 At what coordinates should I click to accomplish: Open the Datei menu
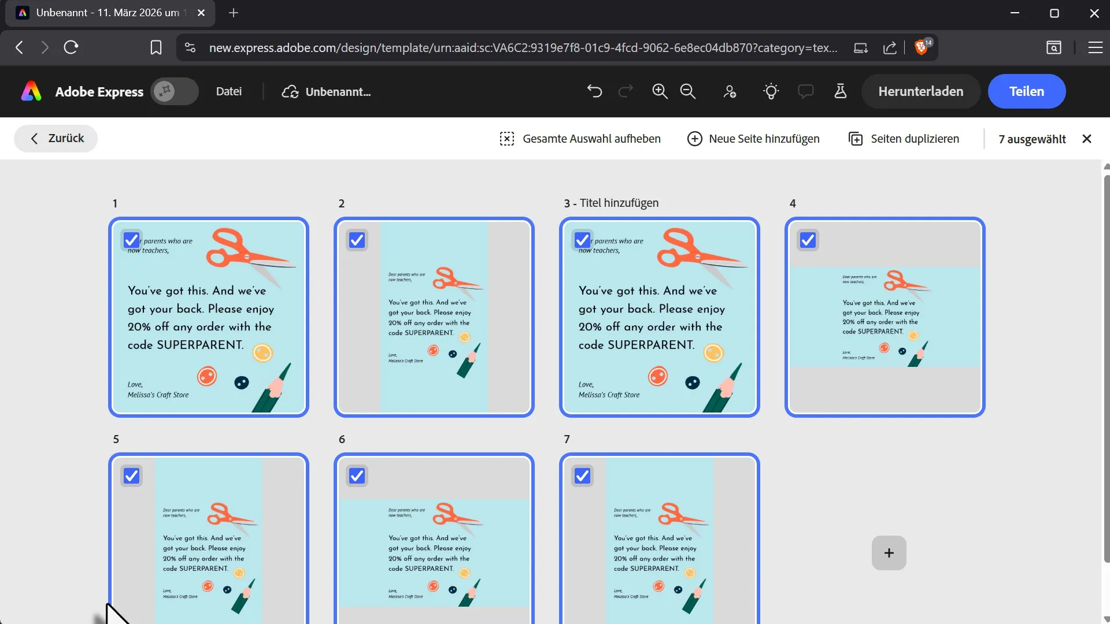coord(228,91)
